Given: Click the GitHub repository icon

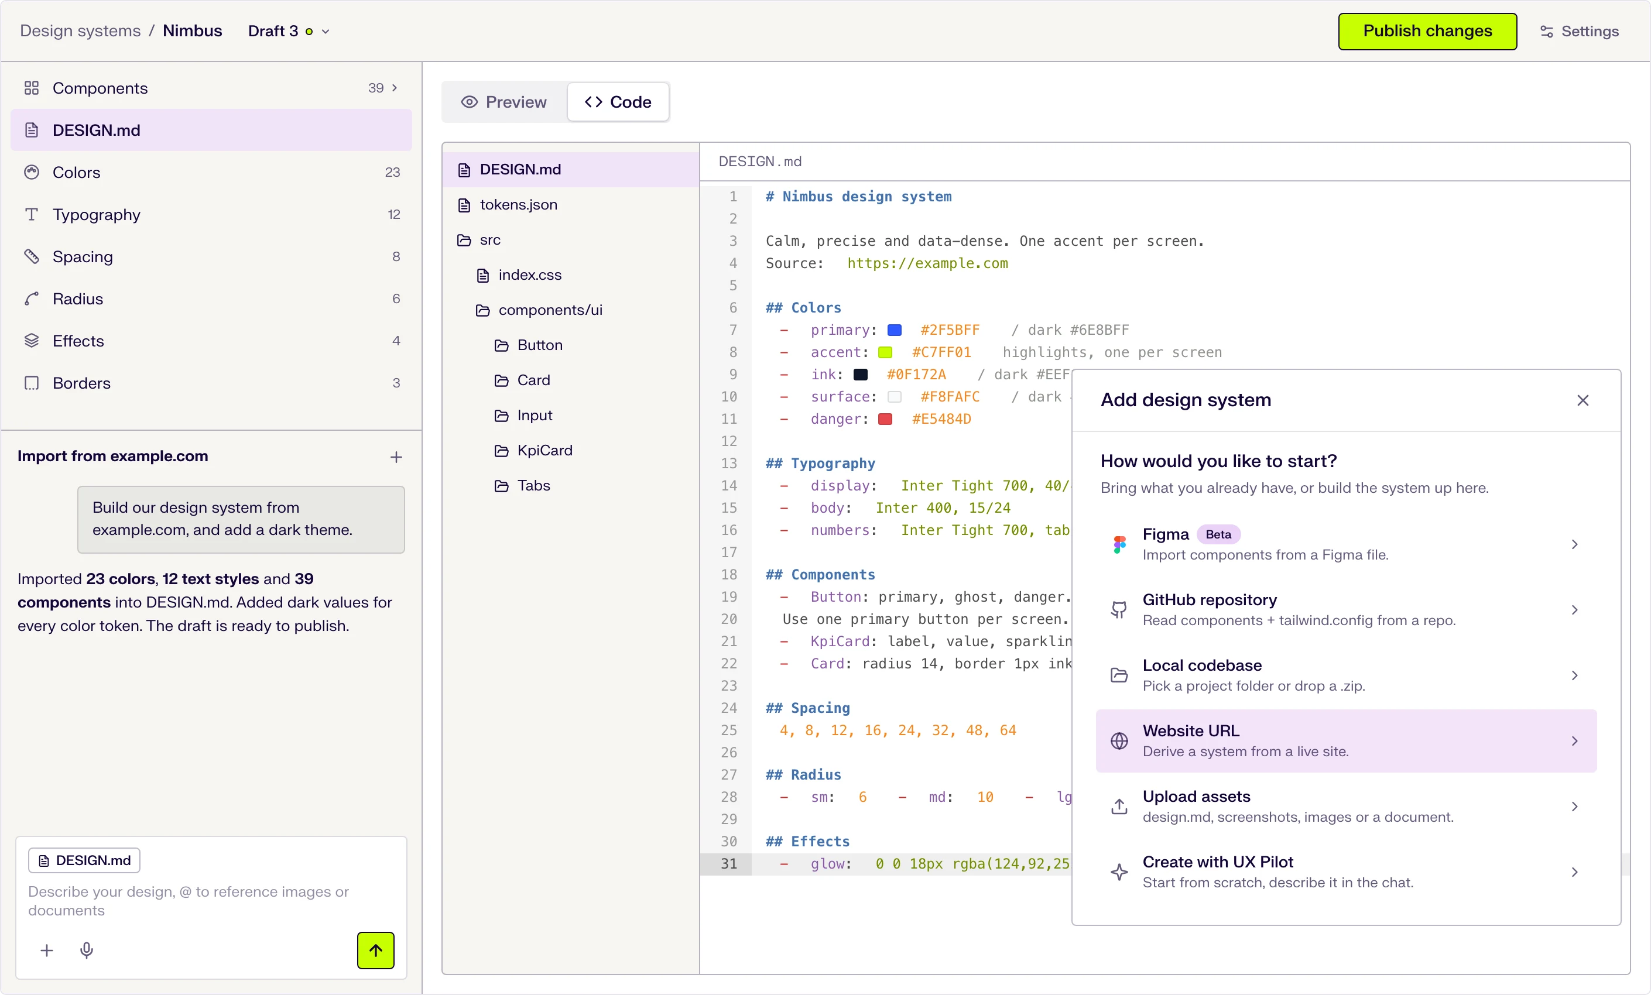Looking at the screenshot, I should pyautogui.click(x=1119, y=610).
